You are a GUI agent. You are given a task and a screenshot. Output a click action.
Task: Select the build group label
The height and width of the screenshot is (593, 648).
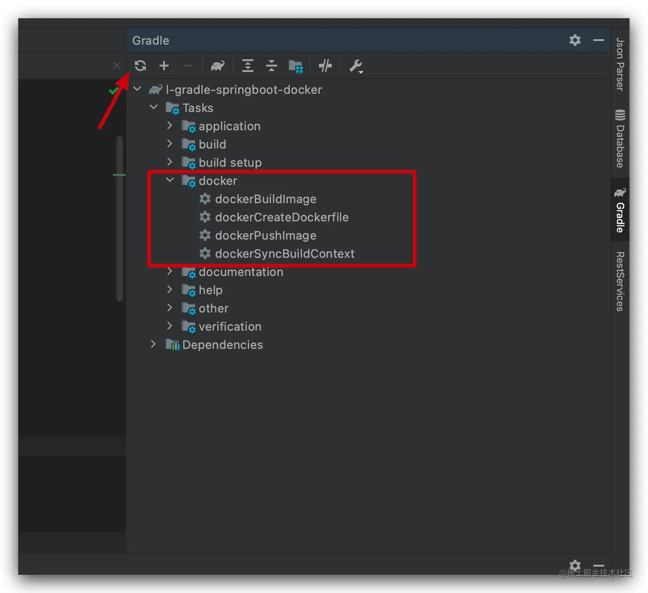(212, 144)
